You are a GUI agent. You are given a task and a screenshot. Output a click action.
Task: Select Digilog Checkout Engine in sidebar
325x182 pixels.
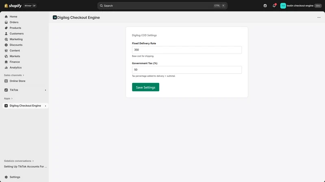25,106
